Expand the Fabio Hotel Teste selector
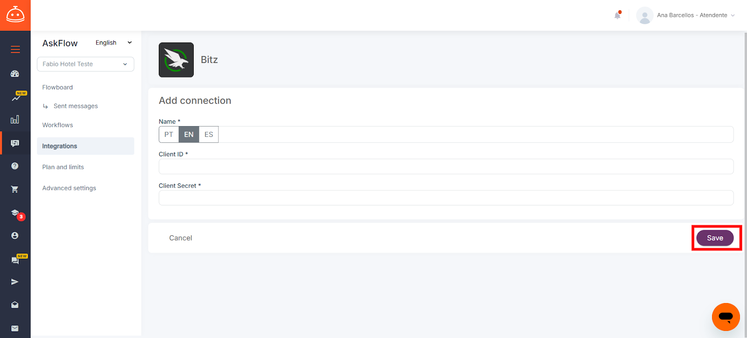Screen dimensions: 747x338 85,64
